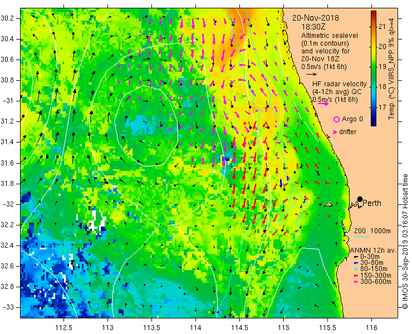The image size is (412, 334).
Task: Click the longitude axis label 113
Action: (x=107, y=328)
